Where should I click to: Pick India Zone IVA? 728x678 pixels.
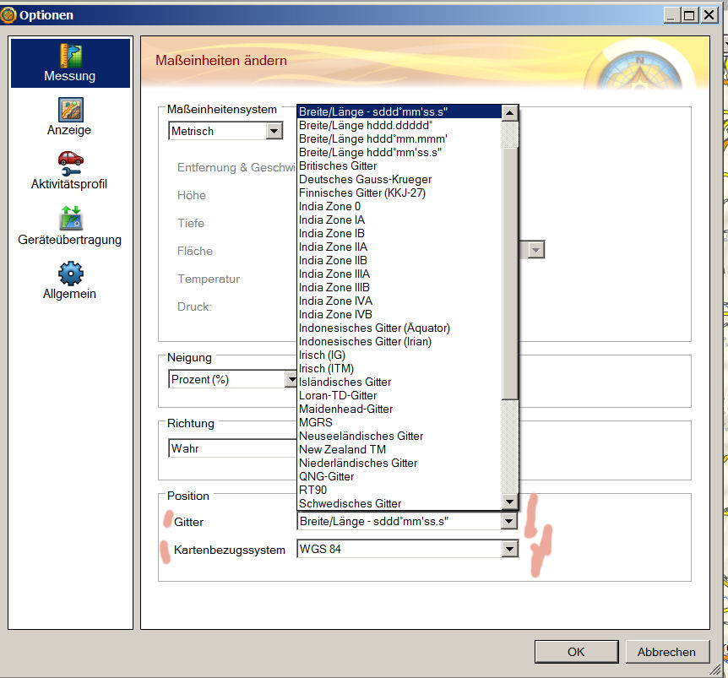399,301
